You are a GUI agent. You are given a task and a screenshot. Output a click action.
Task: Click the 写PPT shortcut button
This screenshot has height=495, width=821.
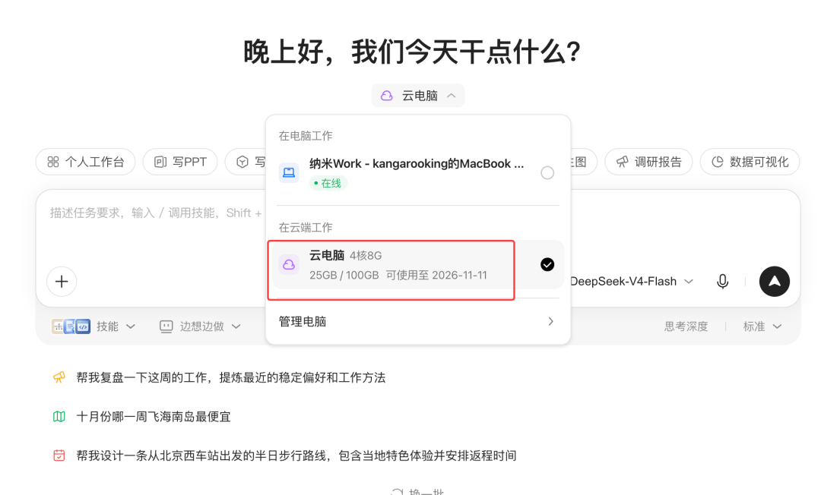pos(180,162)
